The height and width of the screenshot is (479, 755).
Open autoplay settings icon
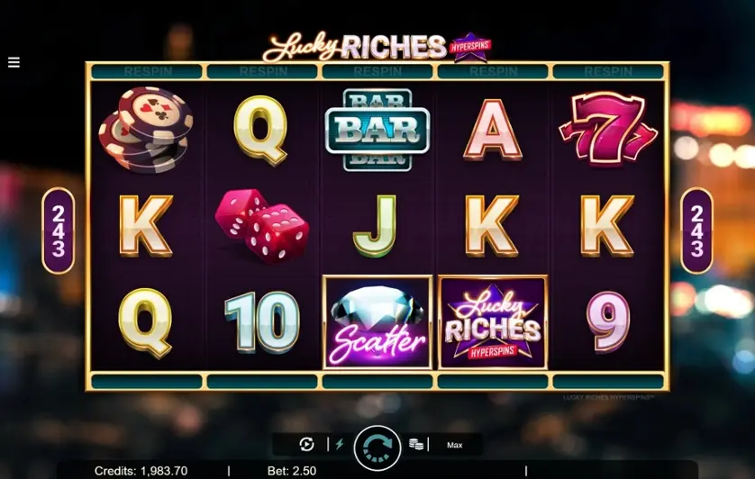(x=306, y=445)
